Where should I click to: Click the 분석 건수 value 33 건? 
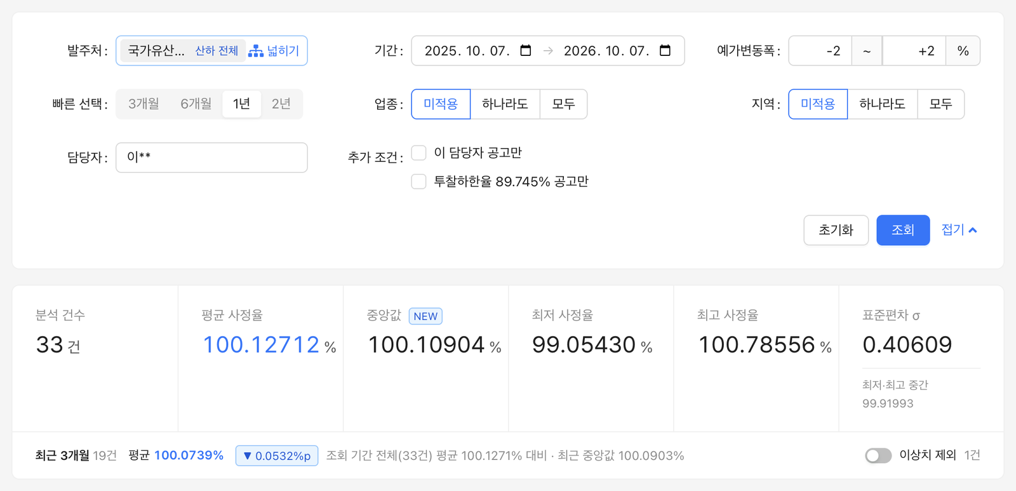[58, 345]
